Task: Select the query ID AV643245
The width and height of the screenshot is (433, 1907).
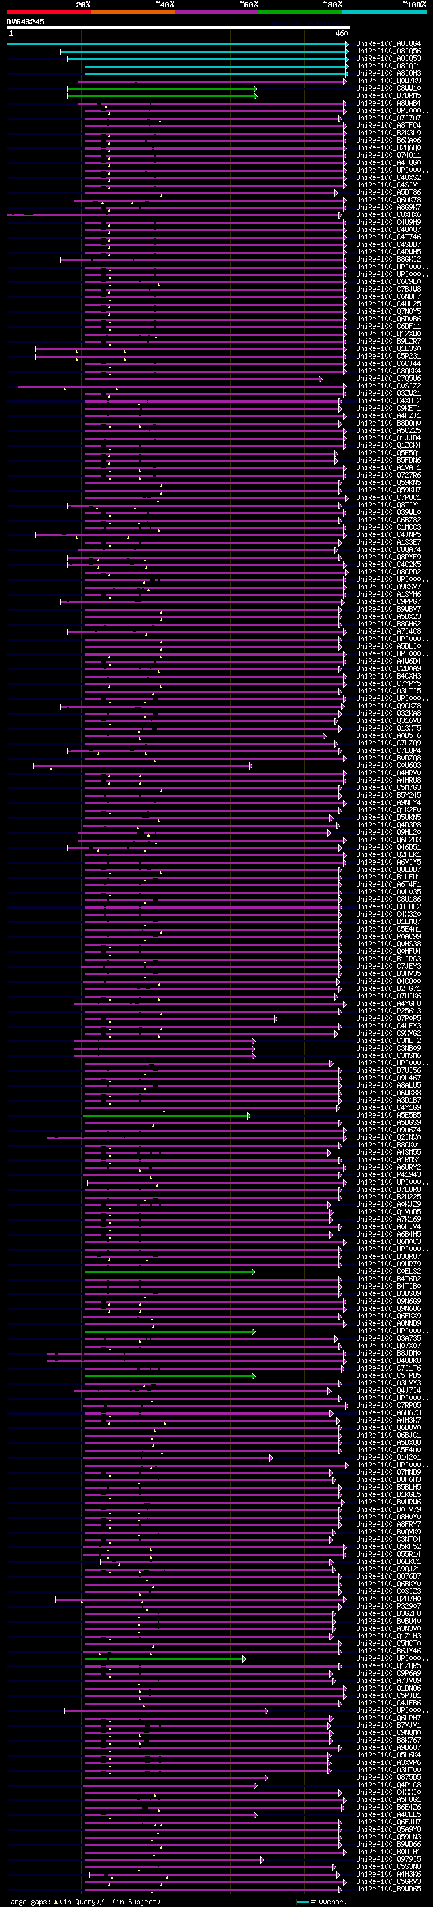Action: pyautogui.click(x=25, y=22)
